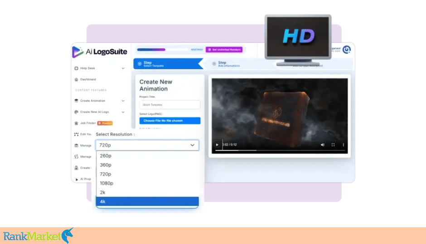The width and height of the screenshot is (426, 244).
Task: Click the Get Unlimited Renders button
Action: click(224, 50)
